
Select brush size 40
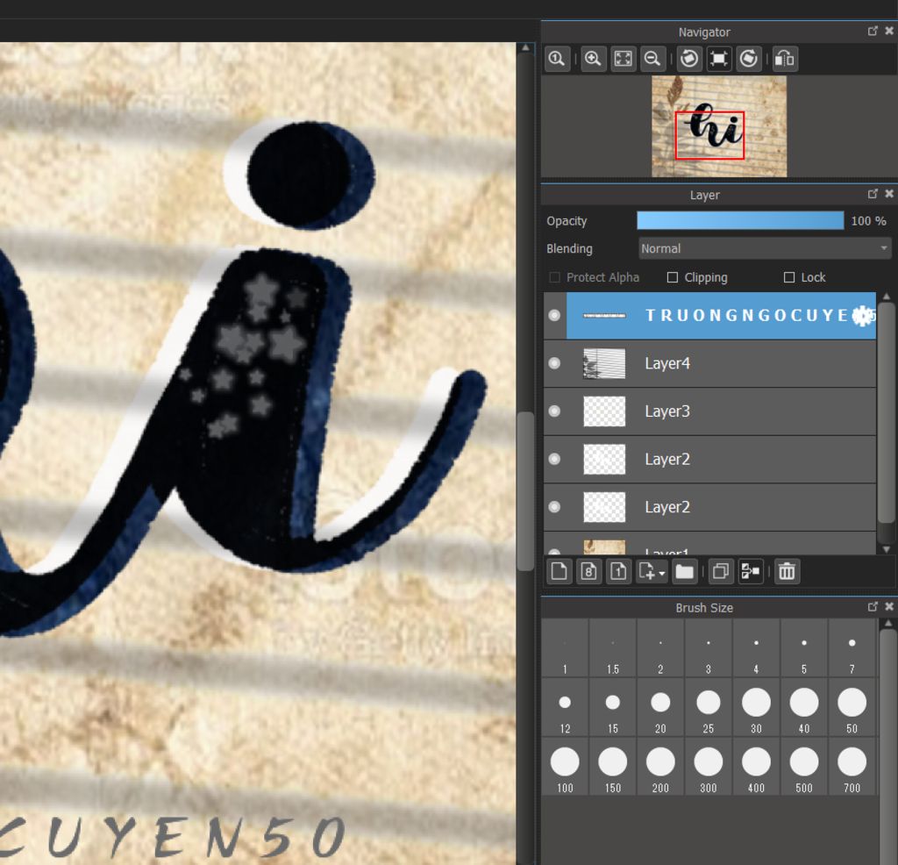804,708
